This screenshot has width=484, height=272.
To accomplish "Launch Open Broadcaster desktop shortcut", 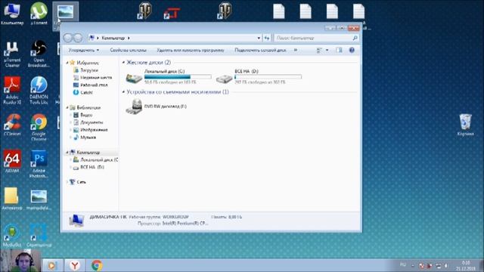I will tap(39, 54).
